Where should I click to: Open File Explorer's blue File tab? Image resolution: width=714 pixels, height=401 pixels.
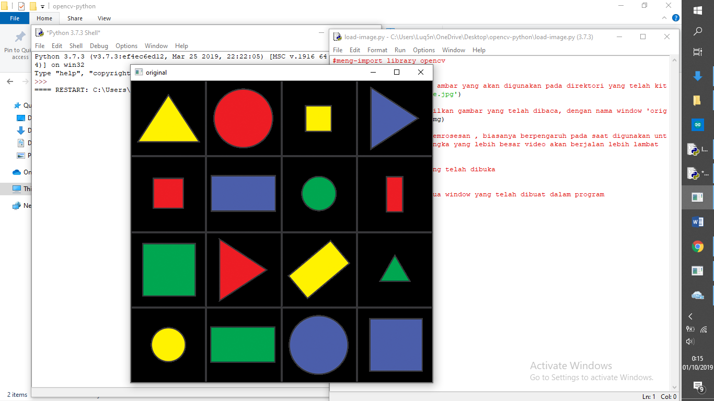15,18
